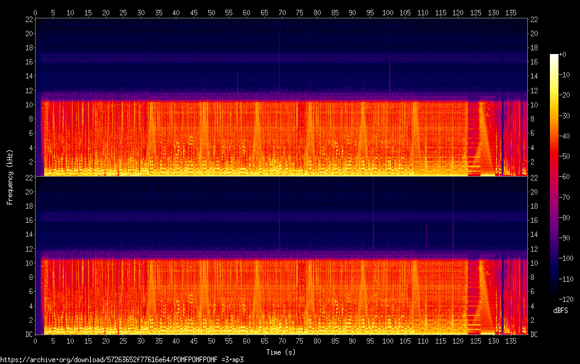Select the 0 tick on the bottom time axis
Image resolution: width=580 pixels, height=364 pixels.
36,341
